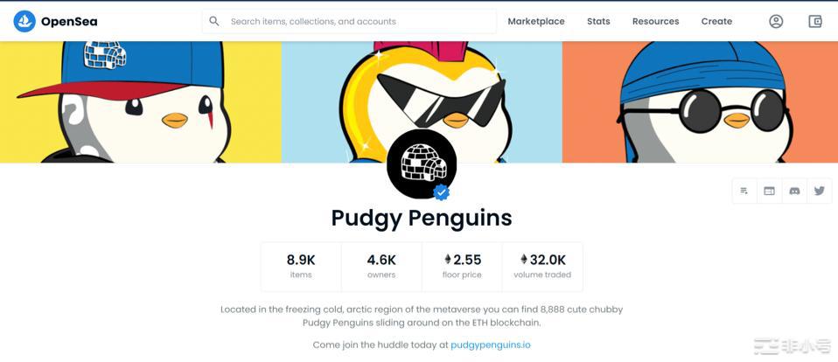Open the collection activity list icon
838x362 pixels.
744,191
